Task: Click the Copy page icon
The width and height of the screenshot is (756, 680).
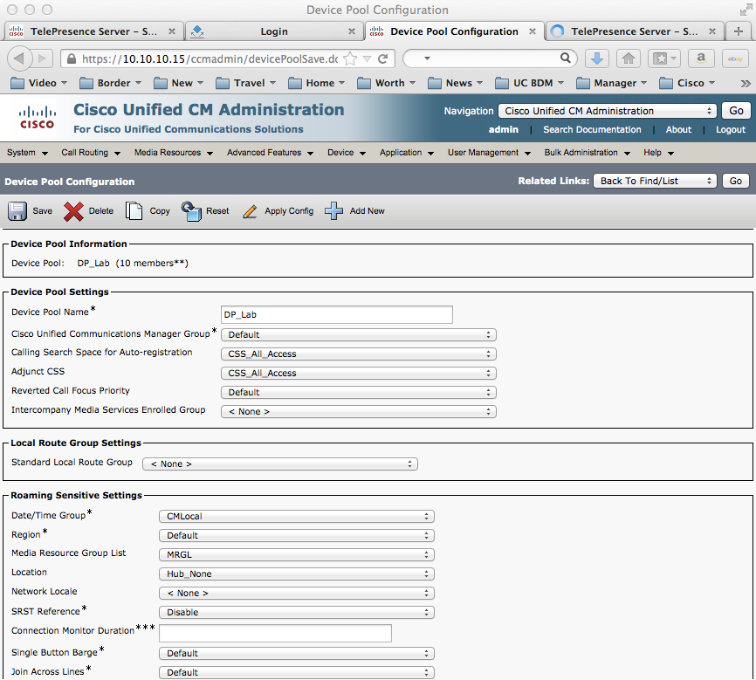Action: click(x=134, y=210)
